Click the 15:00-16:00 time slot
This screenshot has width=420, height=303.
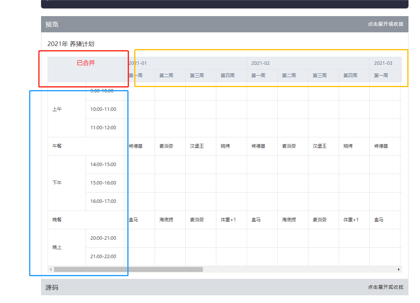click(105, 183)
